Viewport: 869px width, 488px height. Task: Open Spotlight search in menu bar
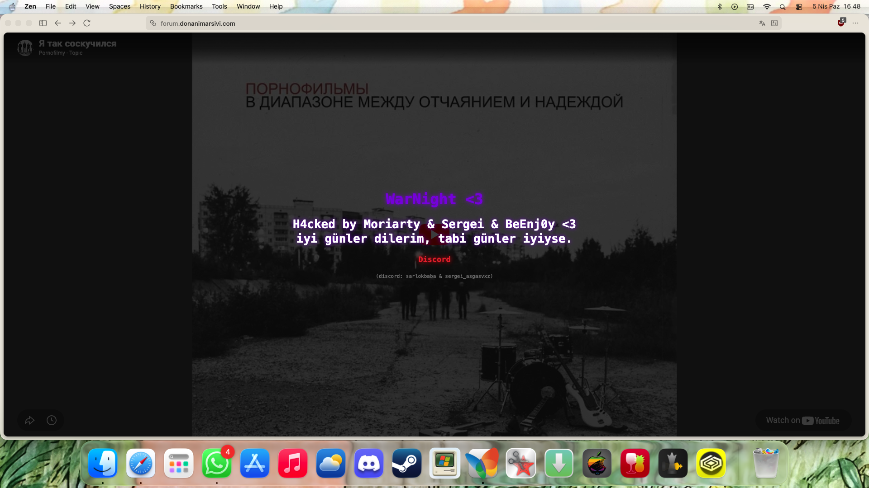(783, 6)
